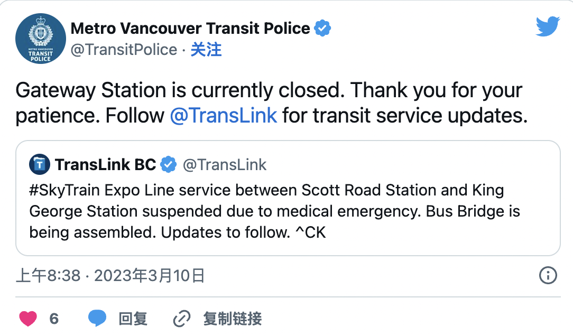Click the 回复 reply button text

[x=133, y=319]
